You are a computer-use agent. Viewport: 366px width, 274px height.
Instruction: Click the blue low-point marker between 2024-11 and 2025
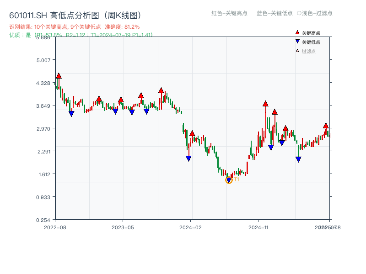[x=298, y=158]
